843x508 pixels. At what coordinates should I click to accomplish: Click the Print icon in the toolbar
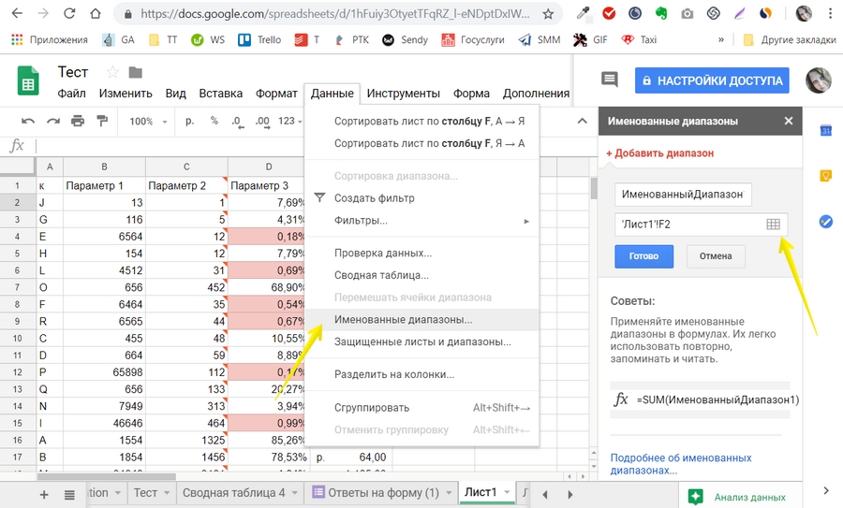[x=78, y=122]
